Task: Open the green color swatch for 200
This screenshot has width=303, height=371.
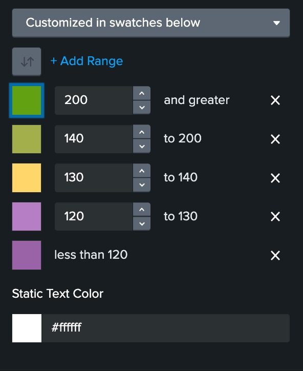Action: pyautogui.click(x=27, y=100)
